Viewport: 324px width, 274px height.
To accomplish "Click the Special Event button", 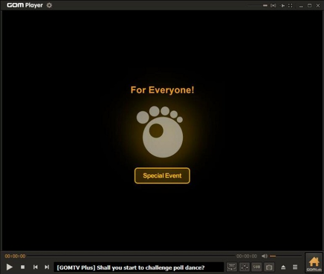I will click(x=162, y=175).
